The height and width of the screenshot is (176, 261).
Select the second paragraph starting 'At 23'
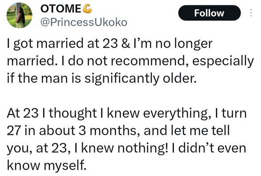point(127,139)
